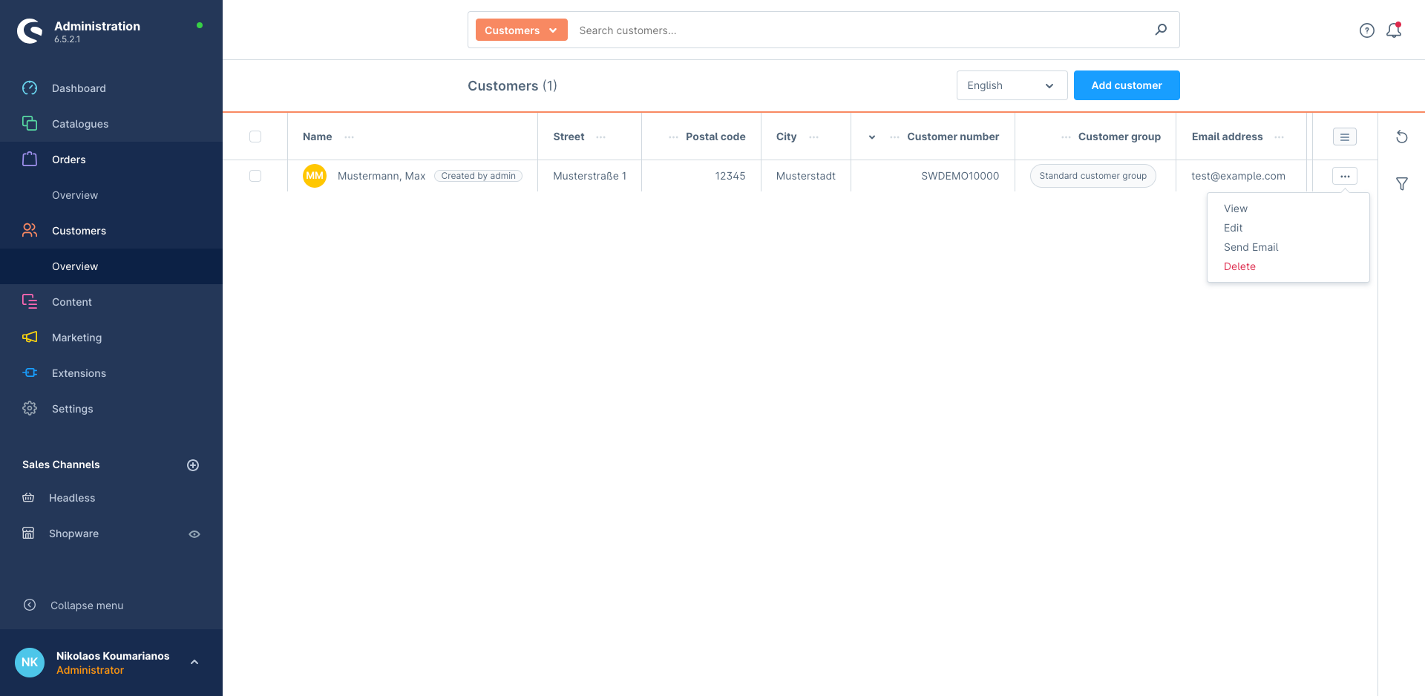
Task: Open the filter funnel sidebar
Action: pos(1402,184)
